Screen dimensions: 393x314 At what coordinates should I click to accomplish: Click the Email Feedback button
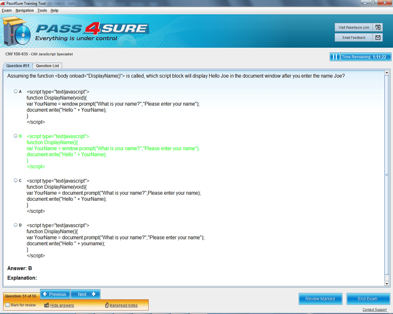click(354, 38)
